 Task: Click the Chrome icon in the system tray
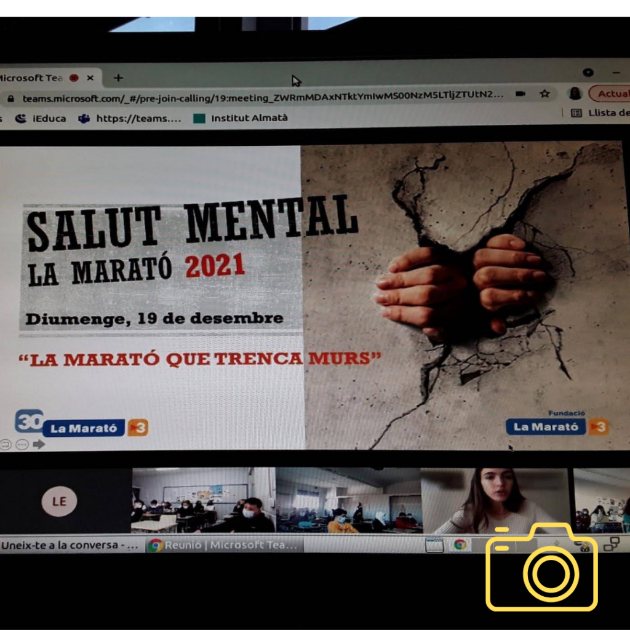click(x=460, y=544)
